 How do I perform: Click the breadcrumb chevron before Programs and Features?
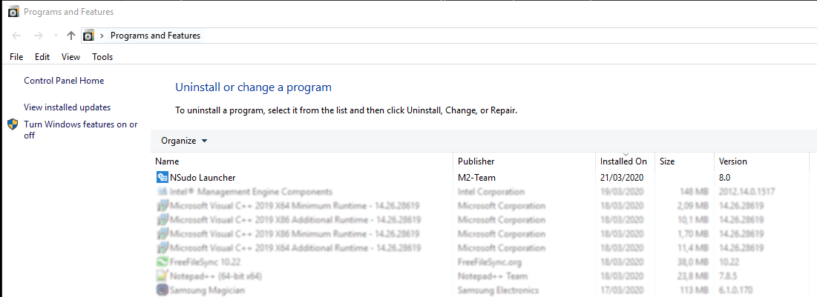click(102, 36)
